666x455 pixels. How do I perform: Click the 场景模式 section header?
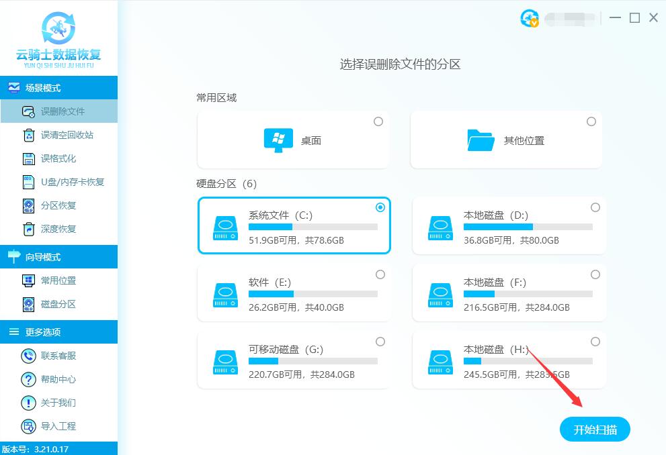click(59, 88)
